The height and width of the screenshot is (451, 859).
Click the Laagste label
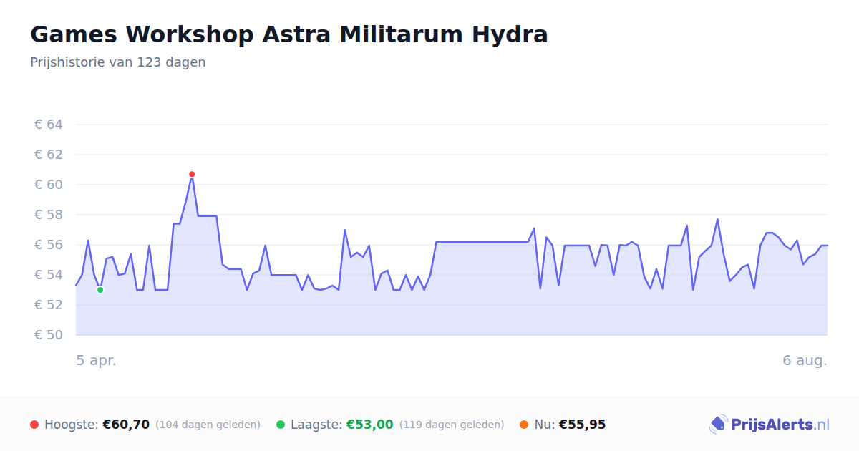point(316,425)
